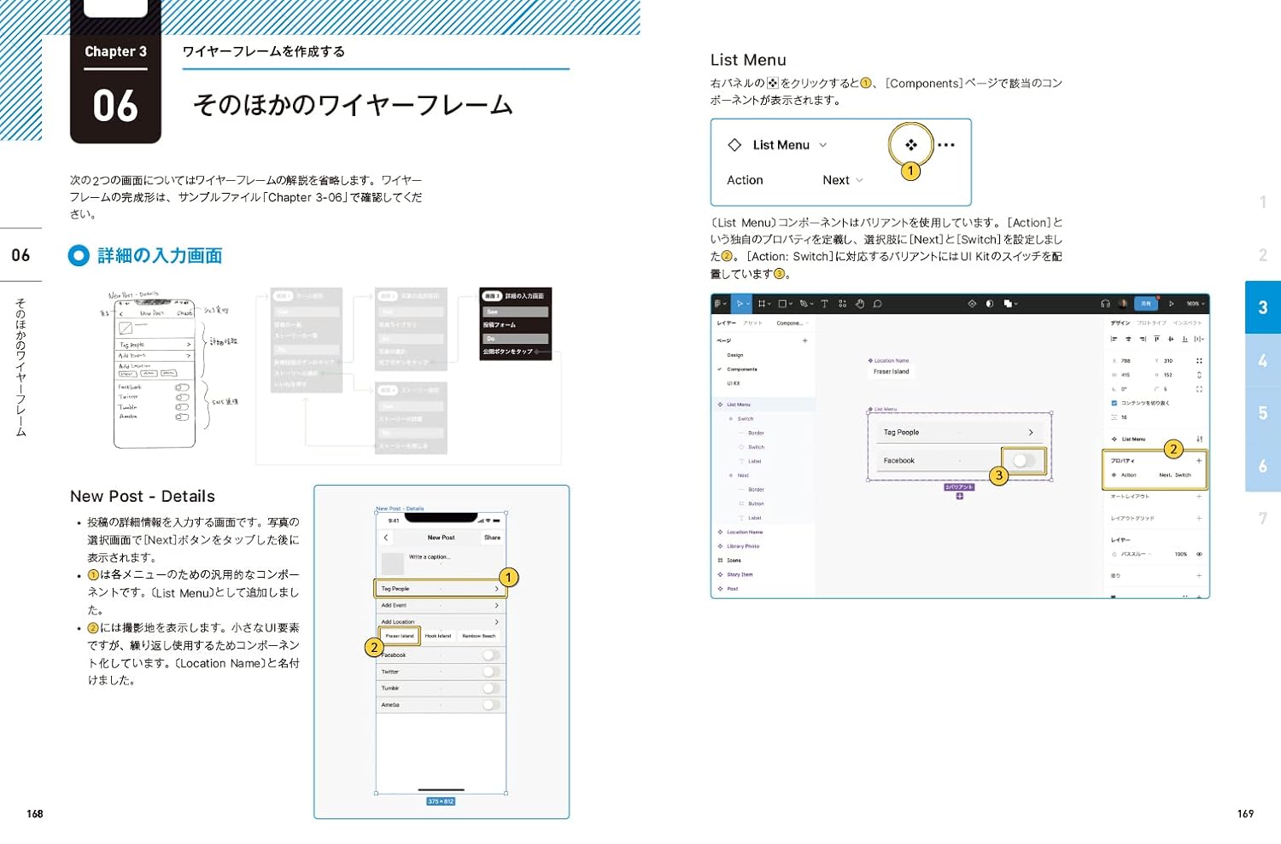The image size is (1281, 844).
Task: Switch to the アセット panel tab
Action: pyautogui.click(x=751, y=323)
